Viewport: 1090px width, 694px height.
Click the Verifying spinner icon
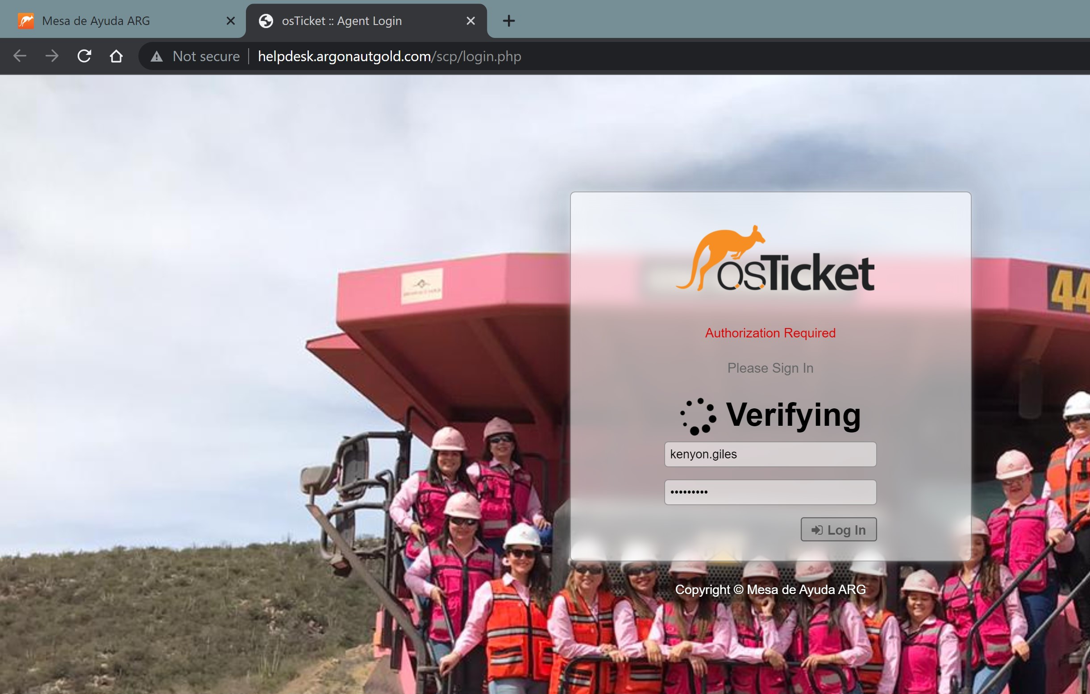click(698, 416)
